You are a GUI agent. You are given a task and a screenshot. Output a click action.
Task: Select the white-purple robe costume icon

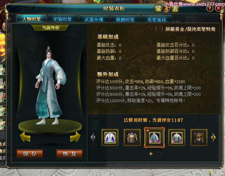110,137
